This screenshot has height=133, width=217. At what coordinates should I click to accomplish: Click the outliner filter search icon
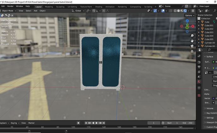(x=215, y=11)
